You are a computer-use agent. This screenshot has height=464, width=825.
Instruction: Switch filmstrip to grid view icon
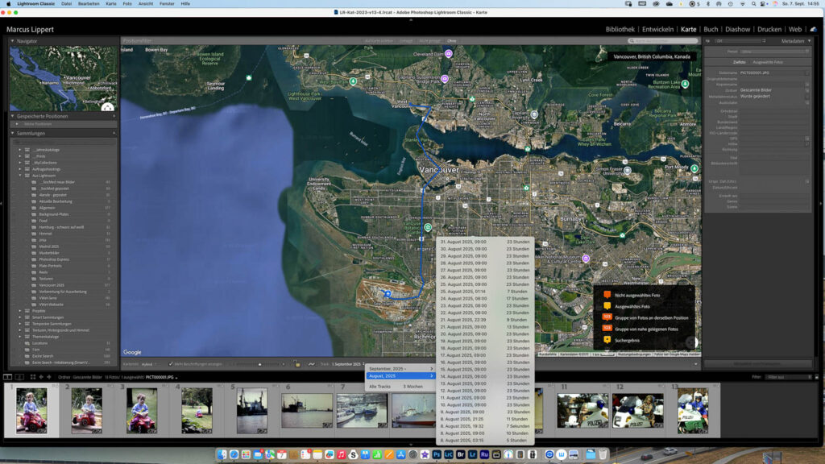(x=32, y=377)
